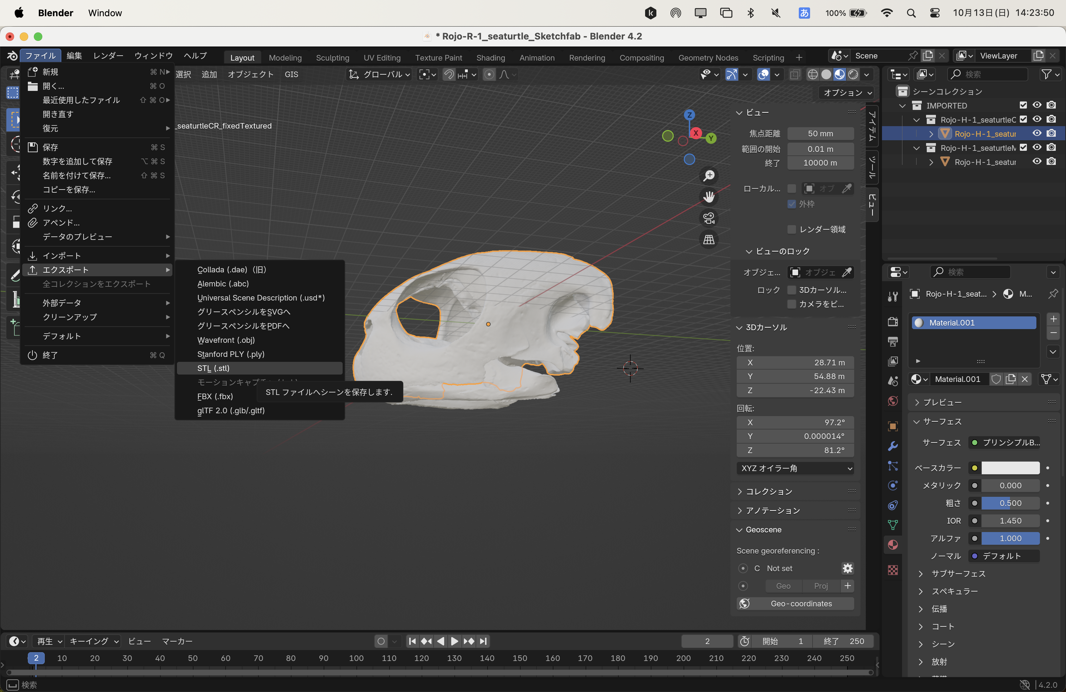Remove material slot with minus icon
Image resolution: width=1066 pixels, height=692 pixels.
point(1053,333)
